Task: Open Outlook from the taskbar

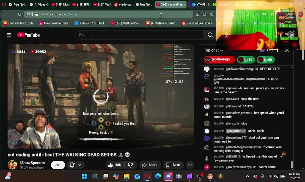Action: pyautogui.click(x=137, y=176)
